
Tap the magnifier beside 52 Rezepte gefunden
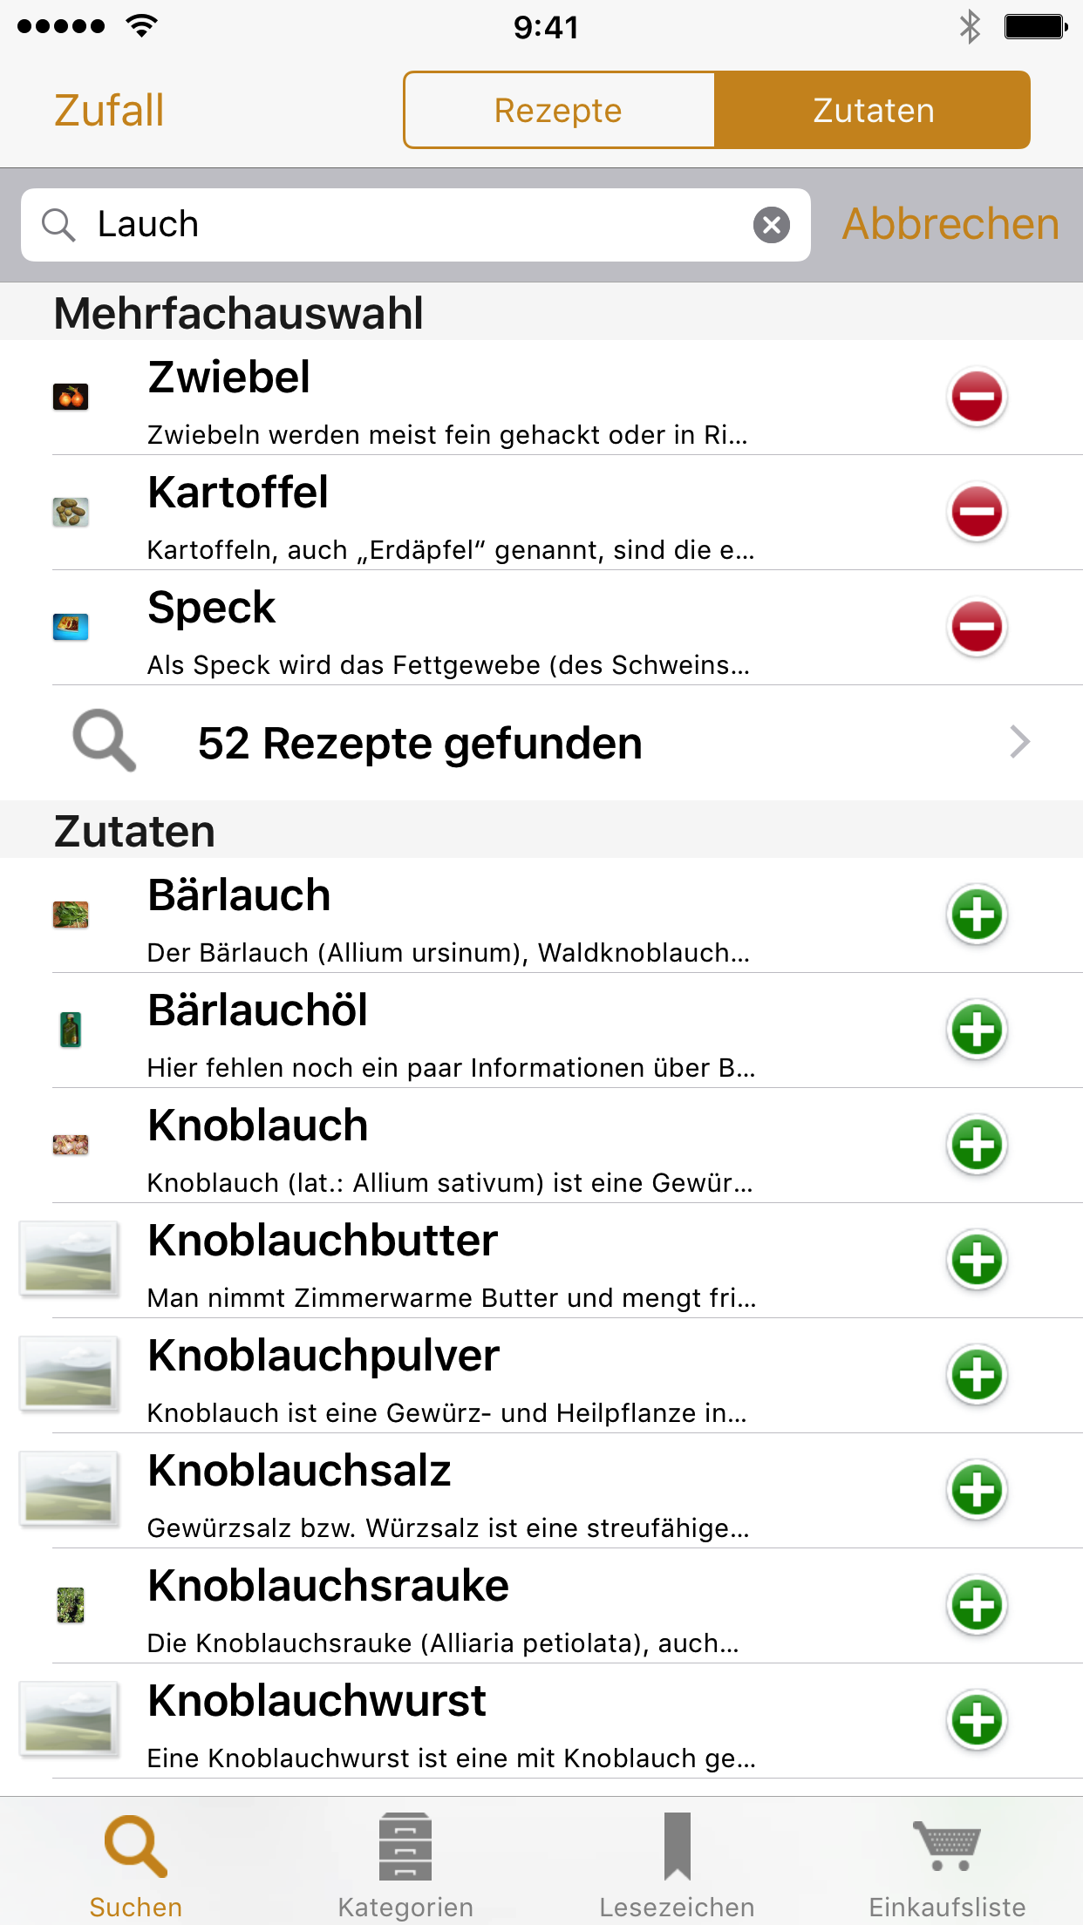click(x=105, y=741)
